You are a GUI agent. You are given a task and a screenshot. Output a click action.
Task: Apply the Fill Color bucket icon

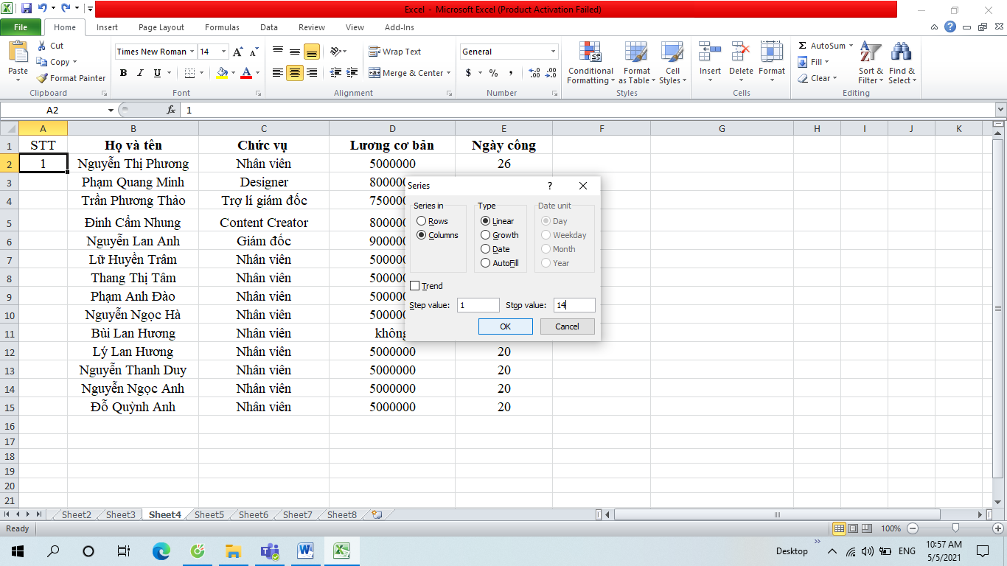222,73
